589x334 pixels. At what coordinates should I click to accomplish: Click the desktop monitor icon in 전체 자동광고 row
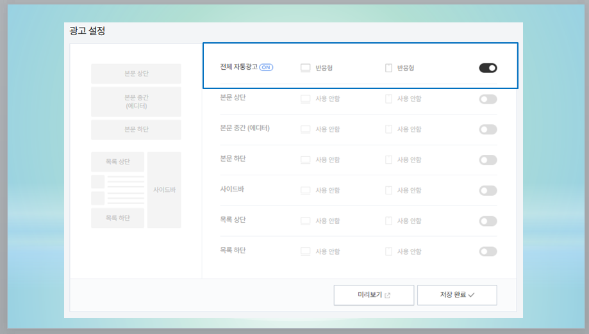pyautogui.click(x=305, y=68)
